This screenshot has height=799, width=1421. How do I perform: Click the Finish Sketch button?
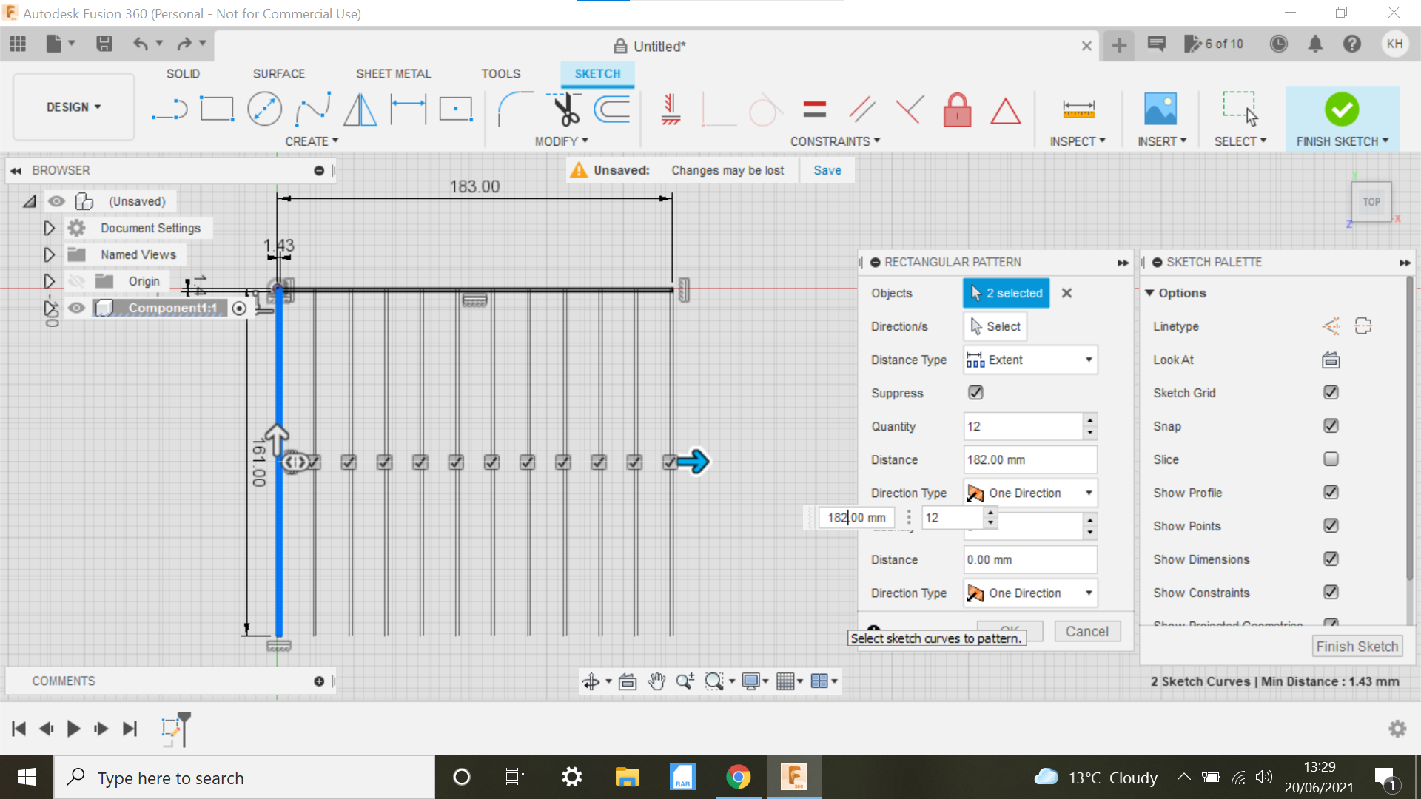(x=1341, y=109)
